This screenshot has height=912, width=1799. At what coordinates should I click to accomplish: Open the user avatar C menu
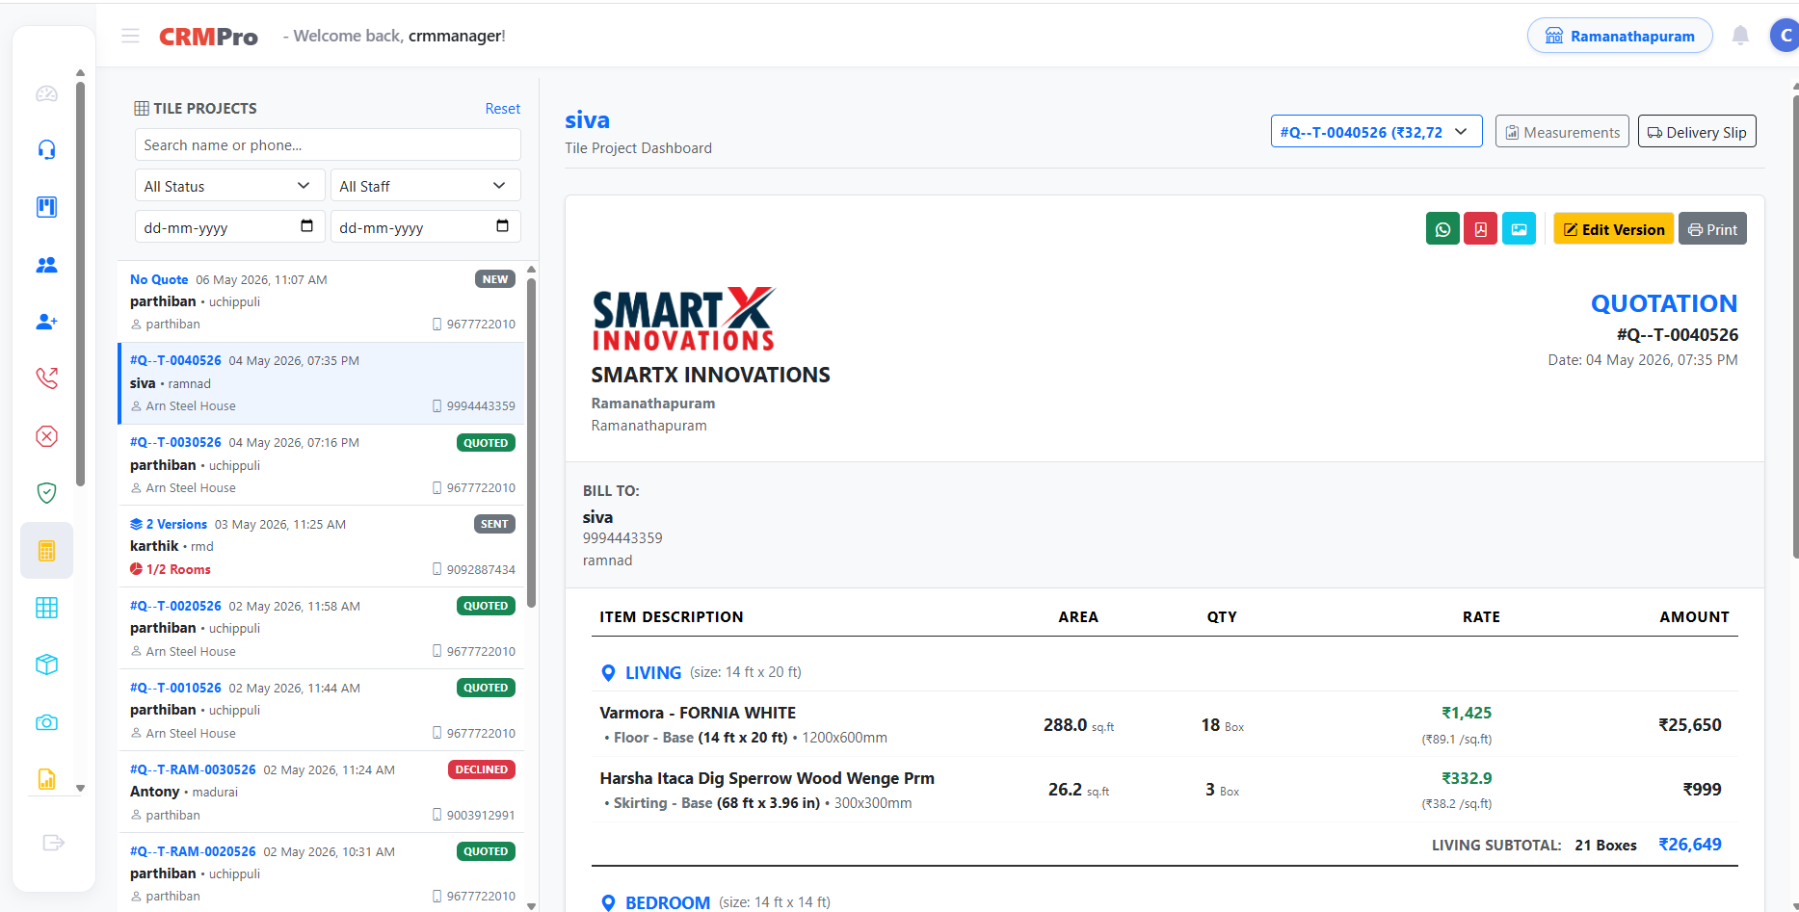(x=1785, y=36)
